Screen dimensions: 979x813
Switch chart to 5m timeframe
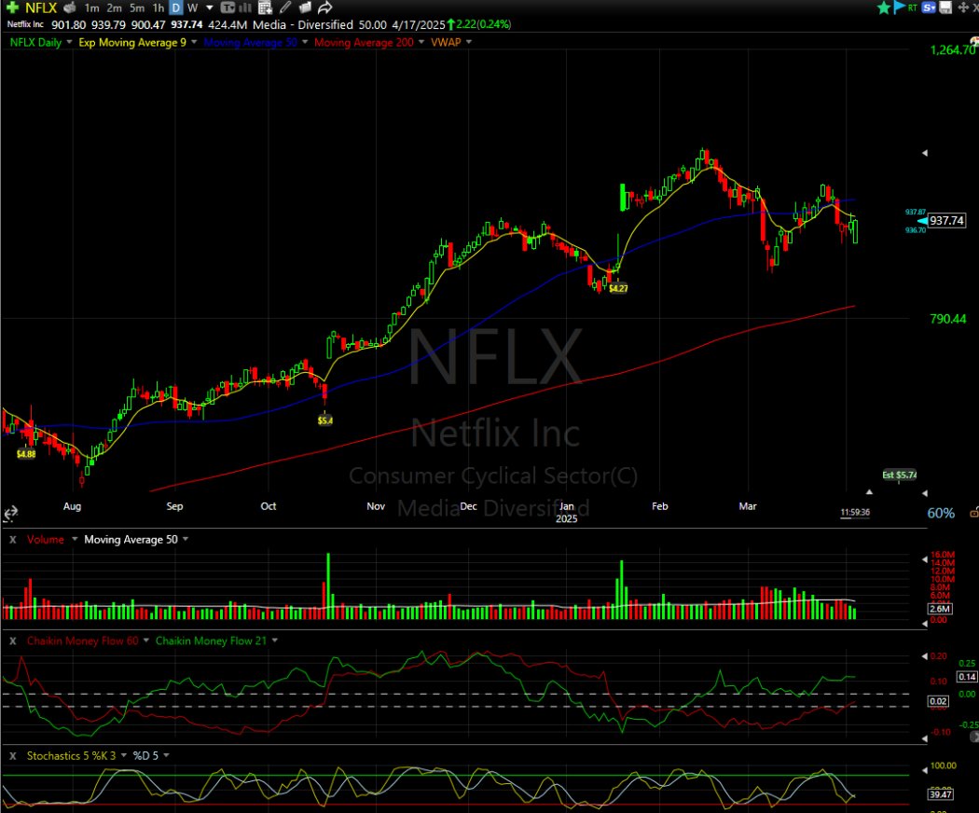tap(137, 8)
